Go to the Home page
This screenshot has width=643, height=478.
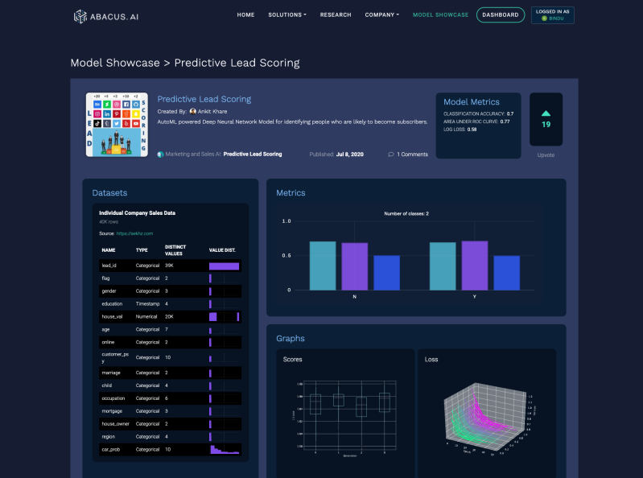(x=245, y=14)
